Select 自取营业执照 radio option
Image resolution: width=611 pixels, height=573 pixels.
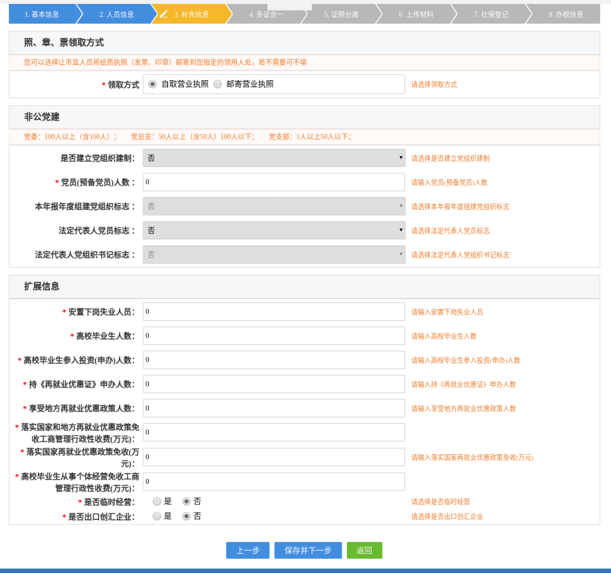click(x=152, y=84)
